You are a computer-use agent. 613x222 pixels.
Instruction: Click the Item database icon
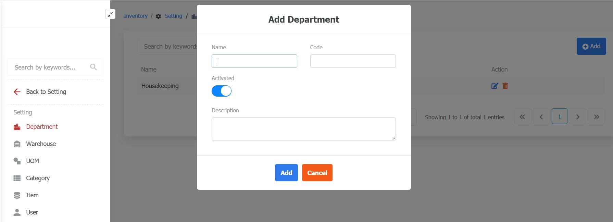click(17, 195)
